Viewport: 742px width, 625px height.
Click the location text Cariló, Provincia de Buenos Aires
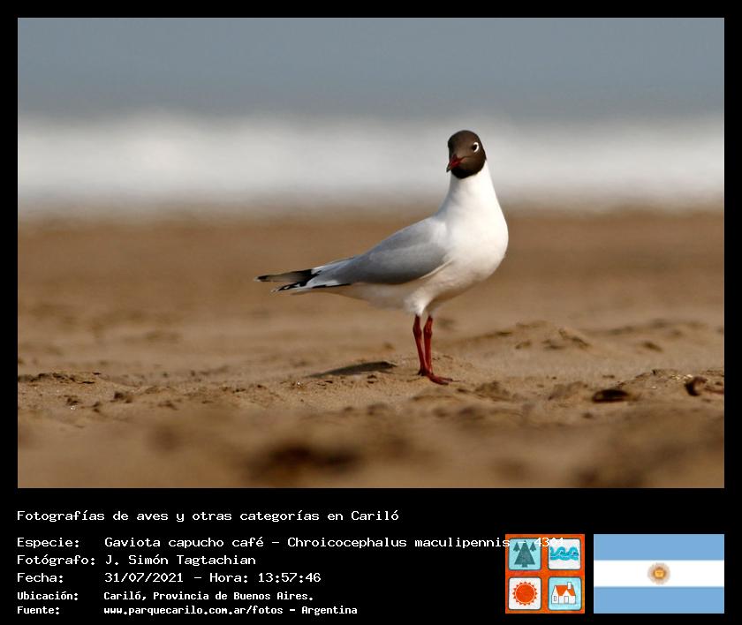click(208, 596)
